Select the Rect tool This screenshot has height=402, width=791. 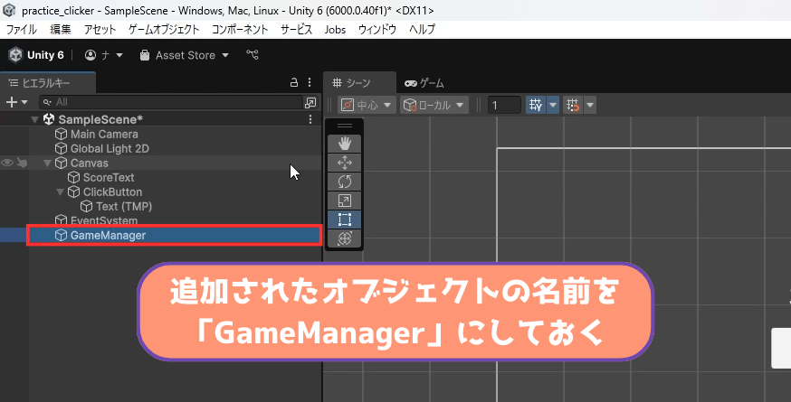coord(345,220)
